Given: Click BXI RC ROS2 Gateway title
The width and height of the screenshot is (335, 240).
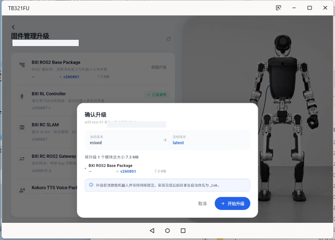Looking at the screenshot, I should [54, 156].
